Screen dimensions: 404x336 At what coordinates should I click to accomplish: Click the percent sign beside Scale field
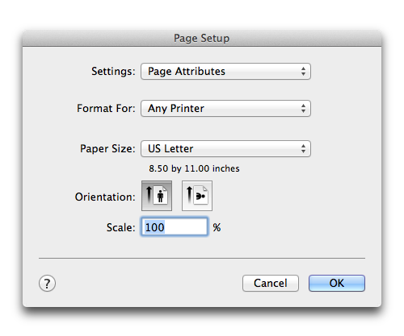click(x=217, y=227)
